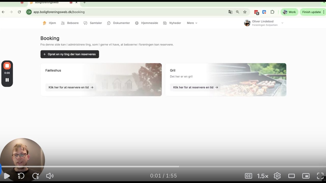Viewport: 326px width, 183px height.
Task: Open video settings gear
Action: (277, 176)
